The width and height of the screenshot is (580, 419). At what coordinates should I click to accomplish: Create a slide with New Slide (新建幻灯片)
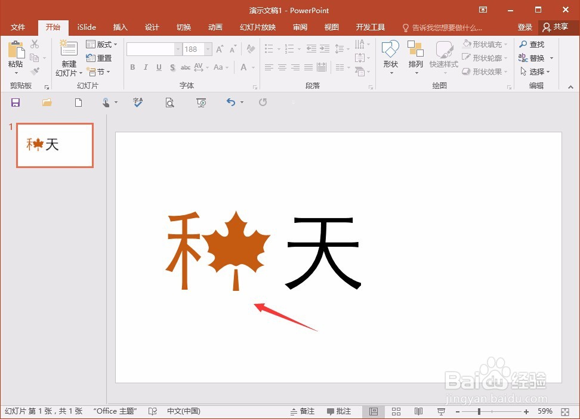click(x=67, y=57)
